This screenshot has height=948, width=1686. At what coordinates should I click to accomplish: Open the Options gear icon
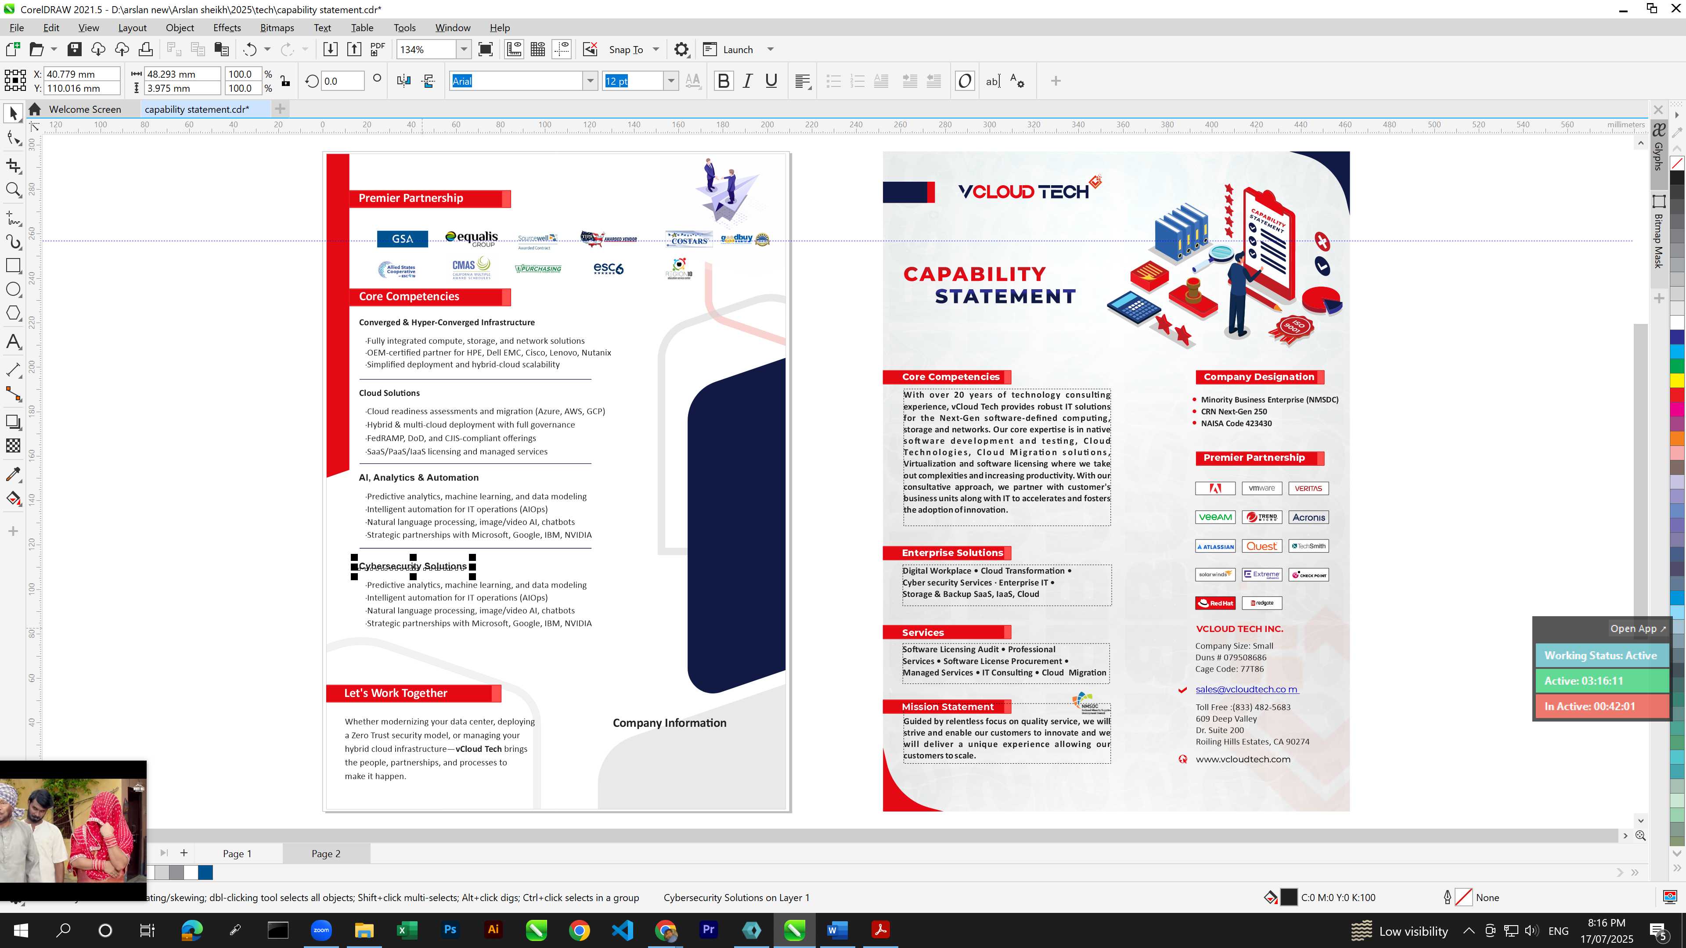pos(681,49)
